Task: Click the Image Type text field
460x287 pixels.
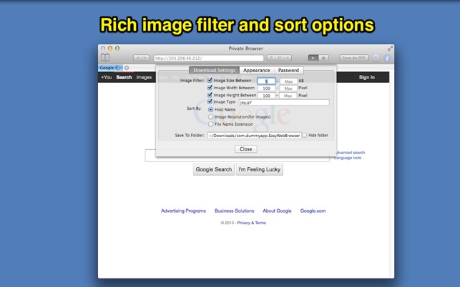Action: point(284,102)
